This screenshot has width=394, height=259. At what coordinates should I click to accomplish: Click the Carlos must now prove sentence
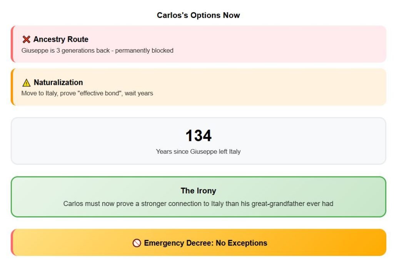[198, 204]
